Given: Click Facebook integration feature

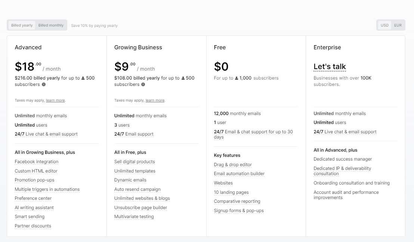Looking at the screenshot, I should 37,162.
